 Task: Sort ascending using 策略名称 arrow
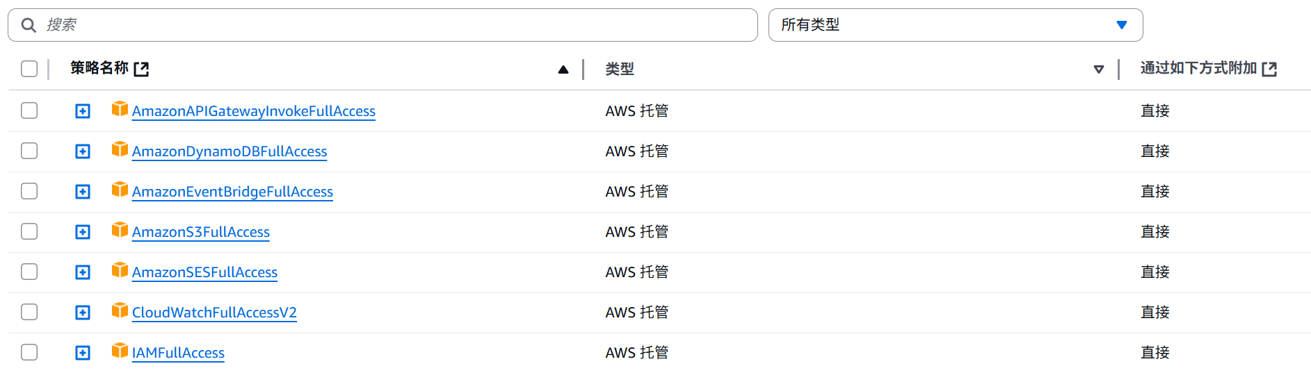563,69
